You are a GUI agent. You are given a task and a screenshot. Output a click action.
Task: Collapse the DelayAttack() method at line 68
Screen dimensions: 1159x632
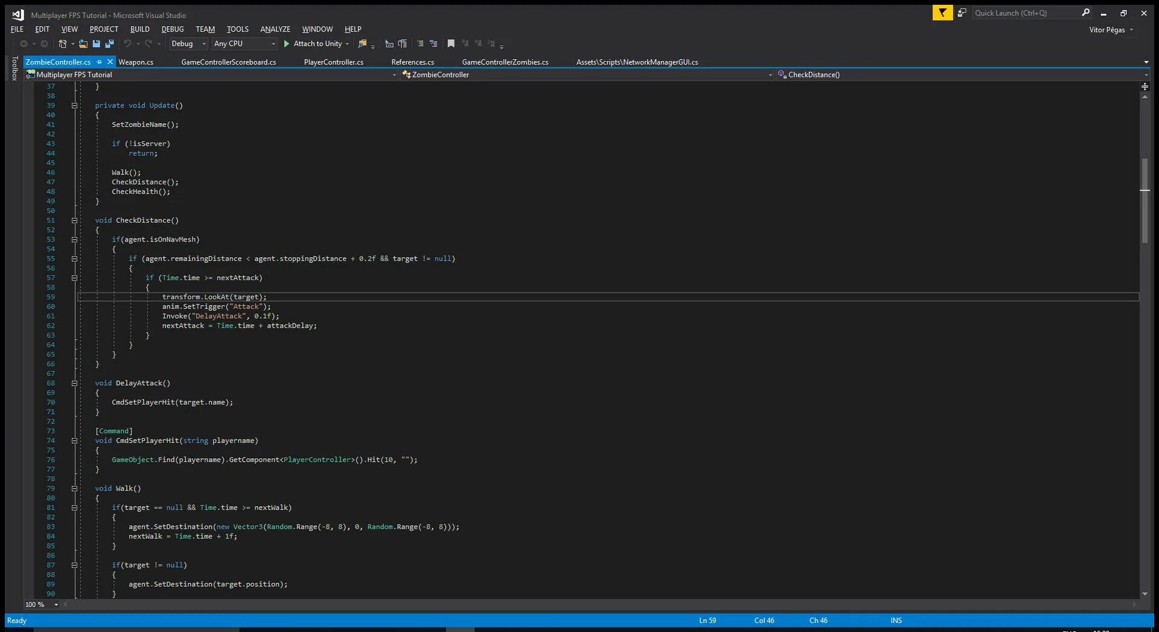pos(75,383)
